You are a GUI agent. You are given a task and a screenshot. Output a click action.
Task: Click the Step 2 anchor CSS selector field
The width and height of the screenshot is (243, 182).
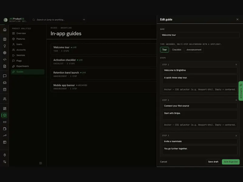[200, 125]
